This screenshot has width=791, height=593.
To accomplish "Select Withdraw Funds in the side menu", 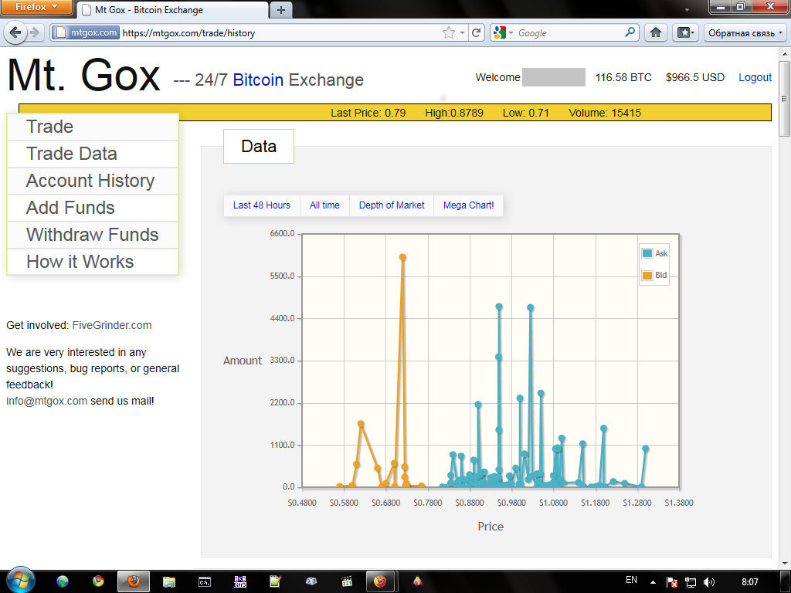I will 92,235.
